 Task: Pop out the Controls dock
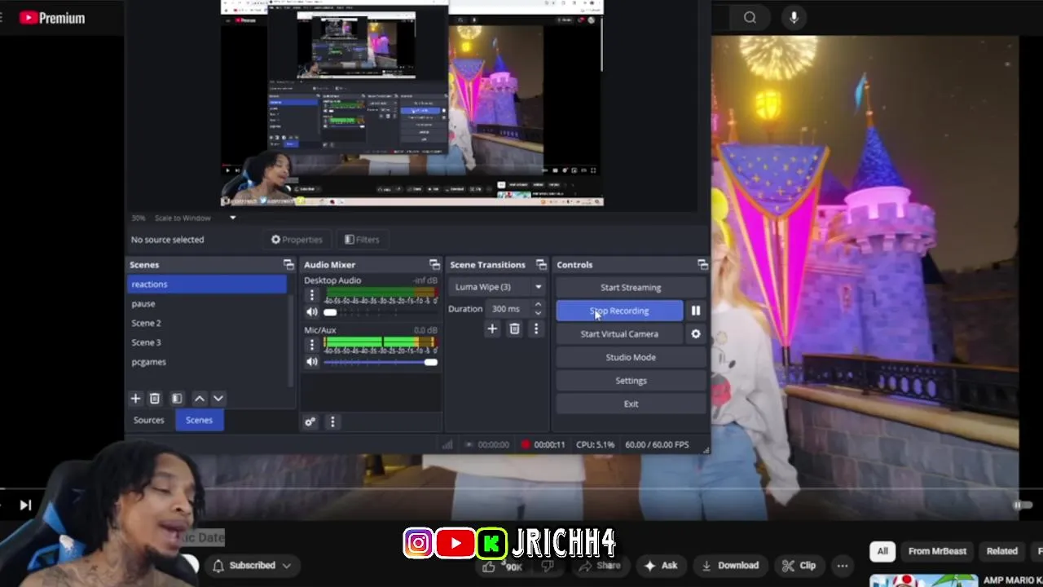702,264
